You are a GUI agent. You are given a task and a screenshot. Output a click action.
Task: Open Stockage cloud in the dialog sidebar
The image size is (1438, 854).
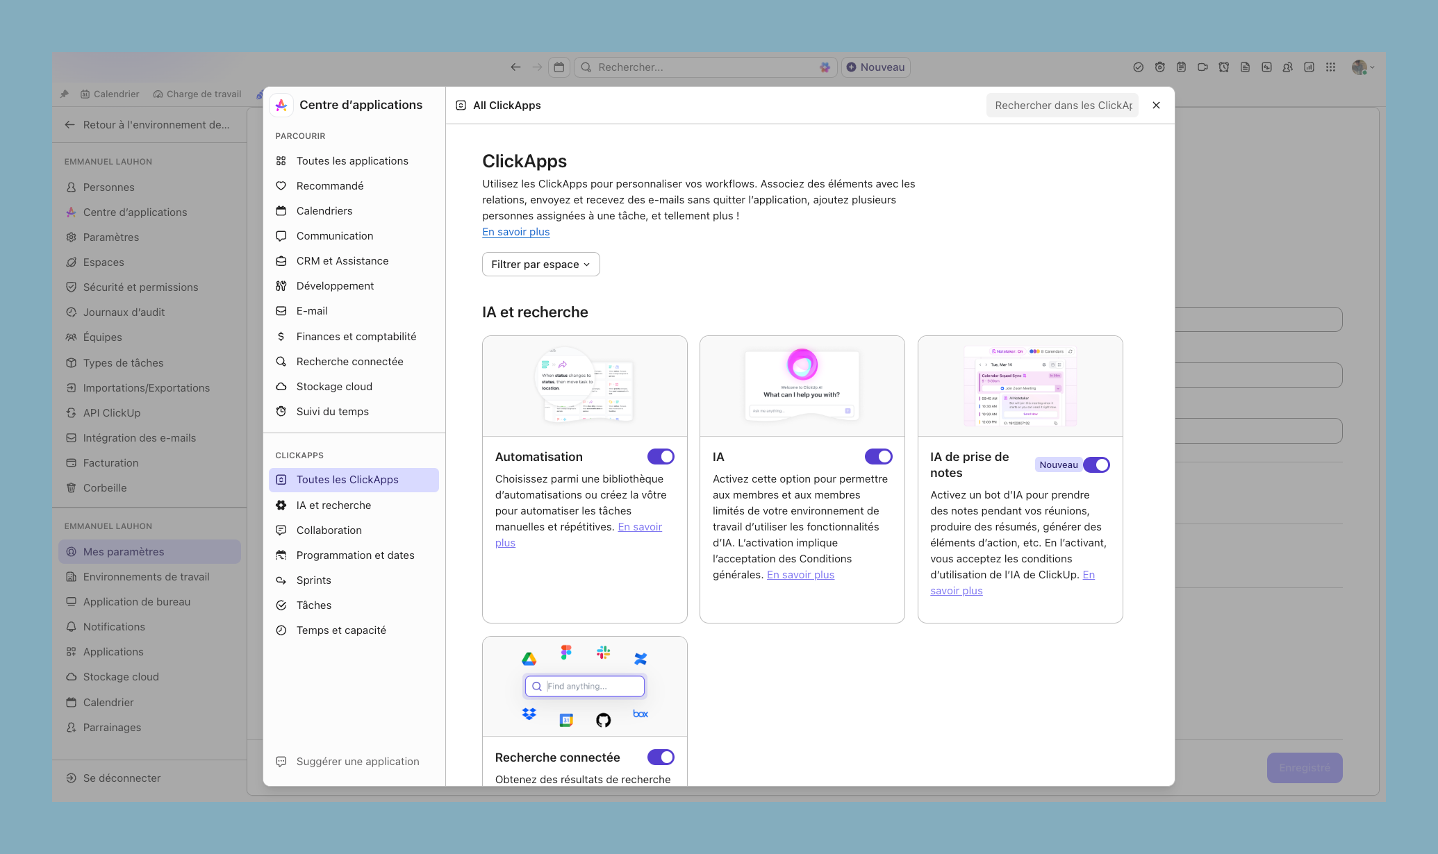(x=354, y=386)
